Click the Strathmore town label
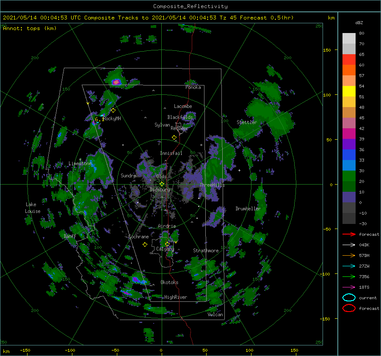Screen dimensions: 381x356 tap(206, 251)
